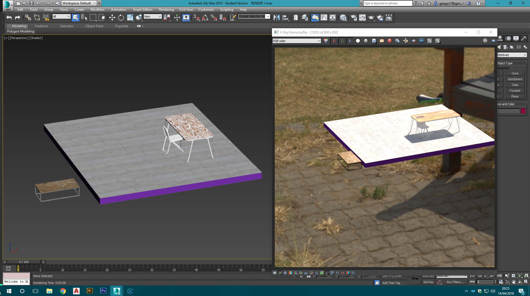Activate the Select and Move tool
The height and width of the screenshot is (296, 530).
click(x=112, y=18)
